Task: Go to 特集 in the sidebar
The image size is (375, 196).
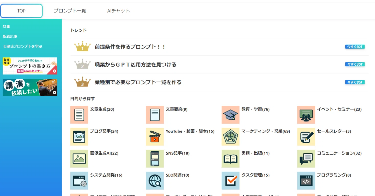Action: click(6, 27)
